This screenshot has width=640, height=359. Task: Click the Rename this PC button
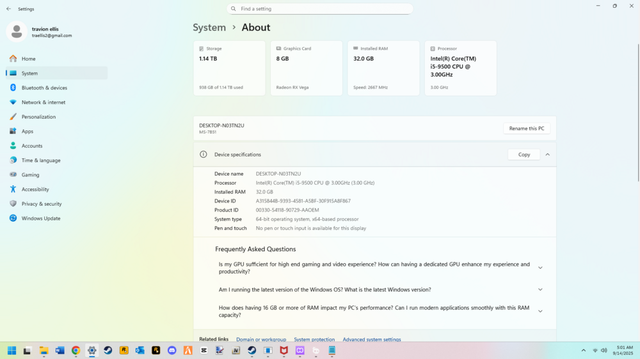pyautogui.click(x=527, y=128)
